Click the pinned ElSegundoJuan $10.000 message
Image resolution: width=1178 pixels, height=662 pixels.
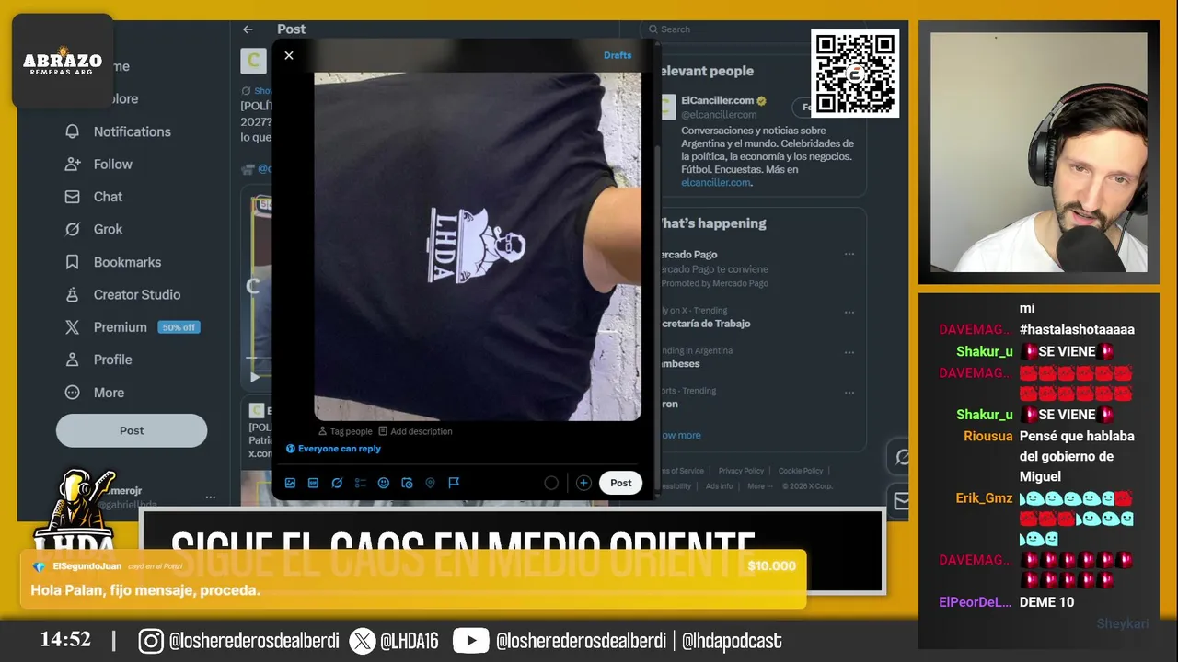pos(413,578)
